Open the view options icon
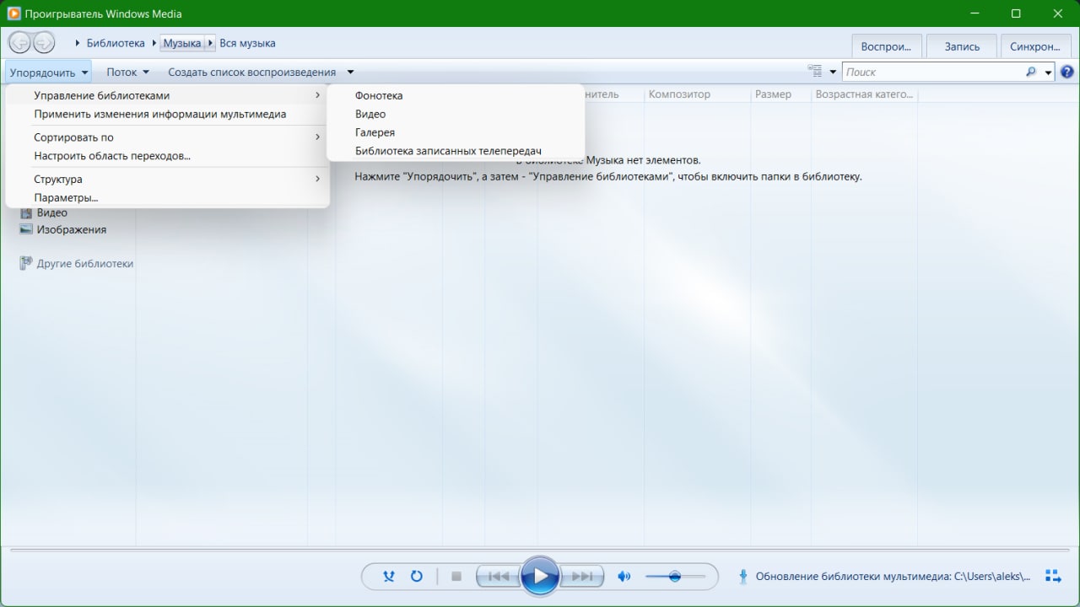Viewport: 1080px width, 607px height. pos(815,72)
